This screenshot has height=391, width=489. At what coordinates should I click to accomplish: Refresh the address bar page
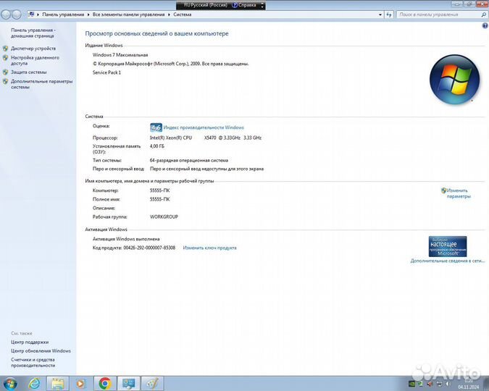(x=388, y=14)
